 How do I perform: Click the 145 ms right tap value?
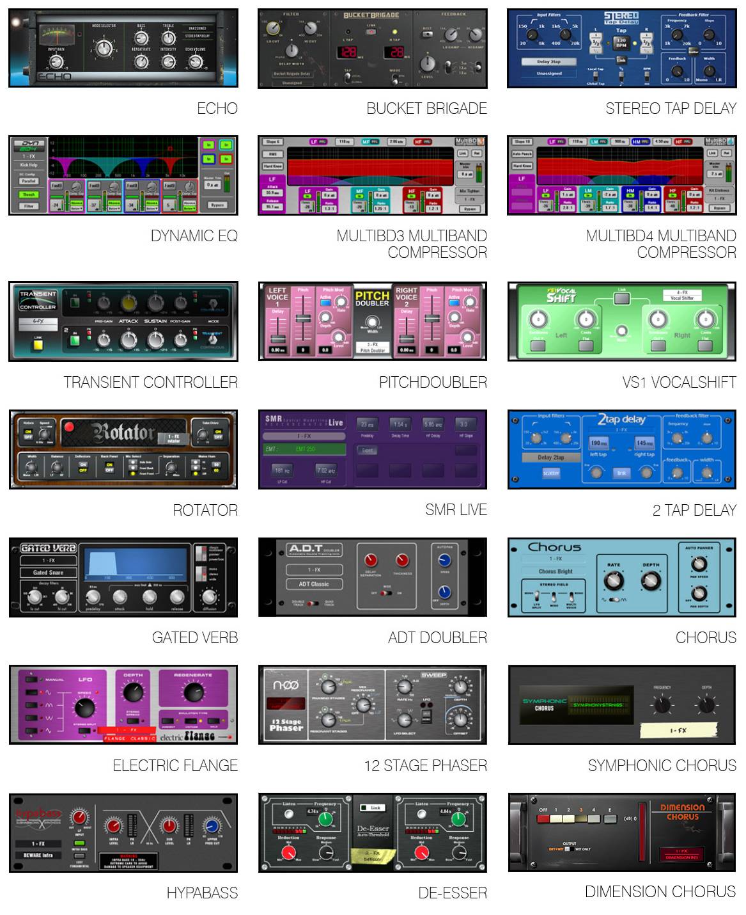coord(644,443)
